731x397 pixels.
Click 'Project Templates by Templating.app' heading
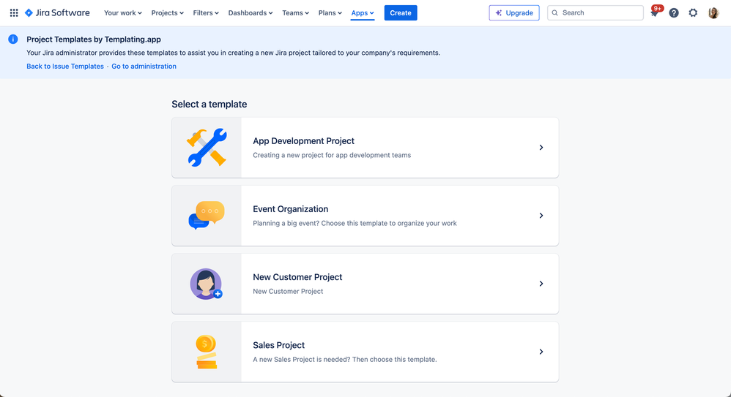coord(94,39)
